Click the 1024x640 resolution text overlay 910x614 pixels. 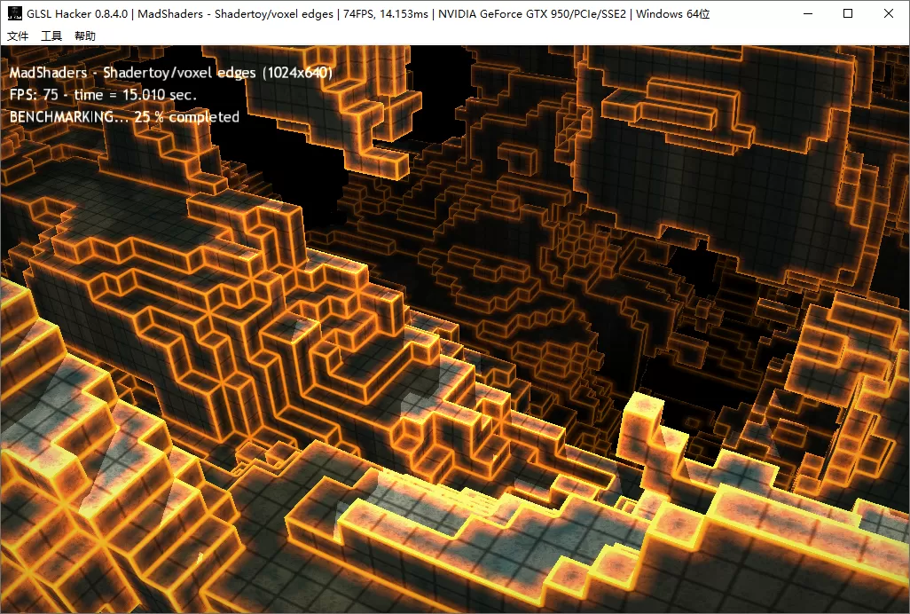click(x=299, y=73)
